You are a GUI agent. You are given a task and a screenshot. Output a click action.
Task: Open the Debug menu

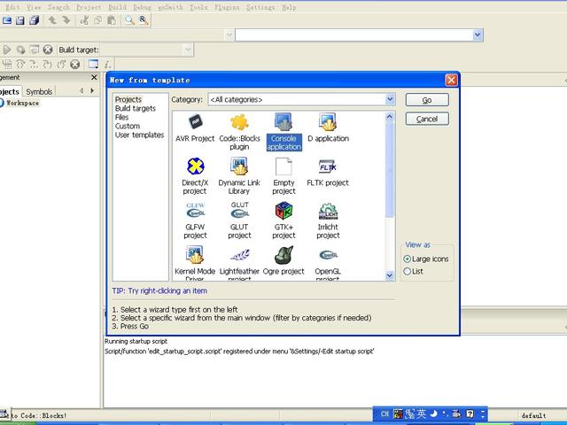142,7
